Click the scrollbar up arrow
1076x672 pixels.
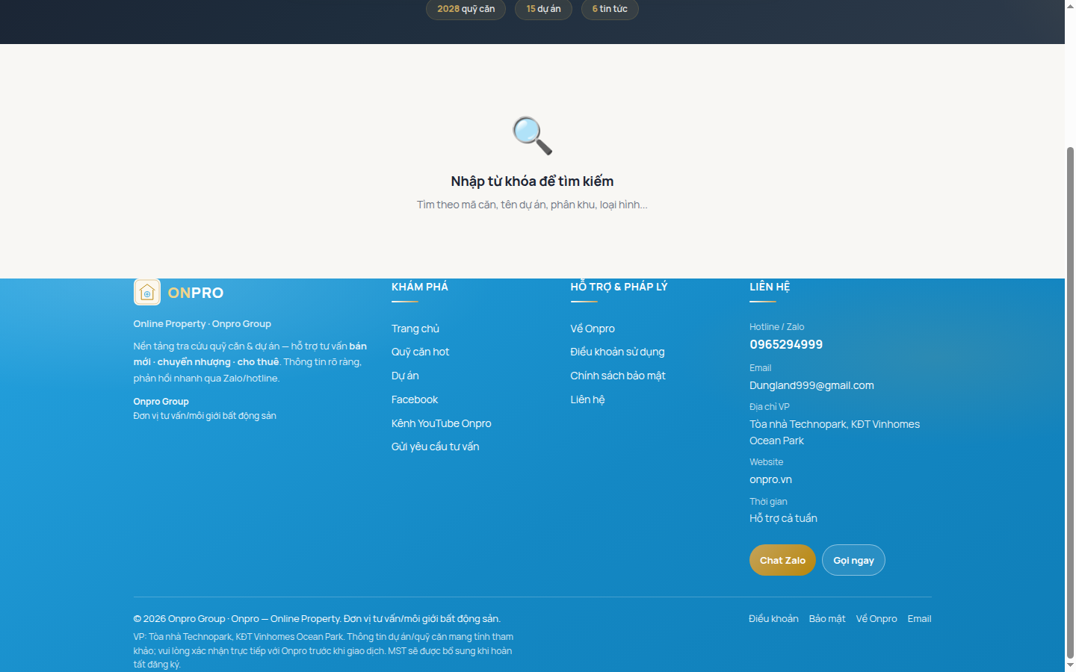click(1070, 6)
